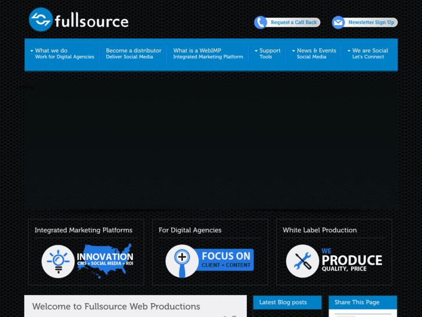
Task: Open the News & Events menu
Action: 316,51
